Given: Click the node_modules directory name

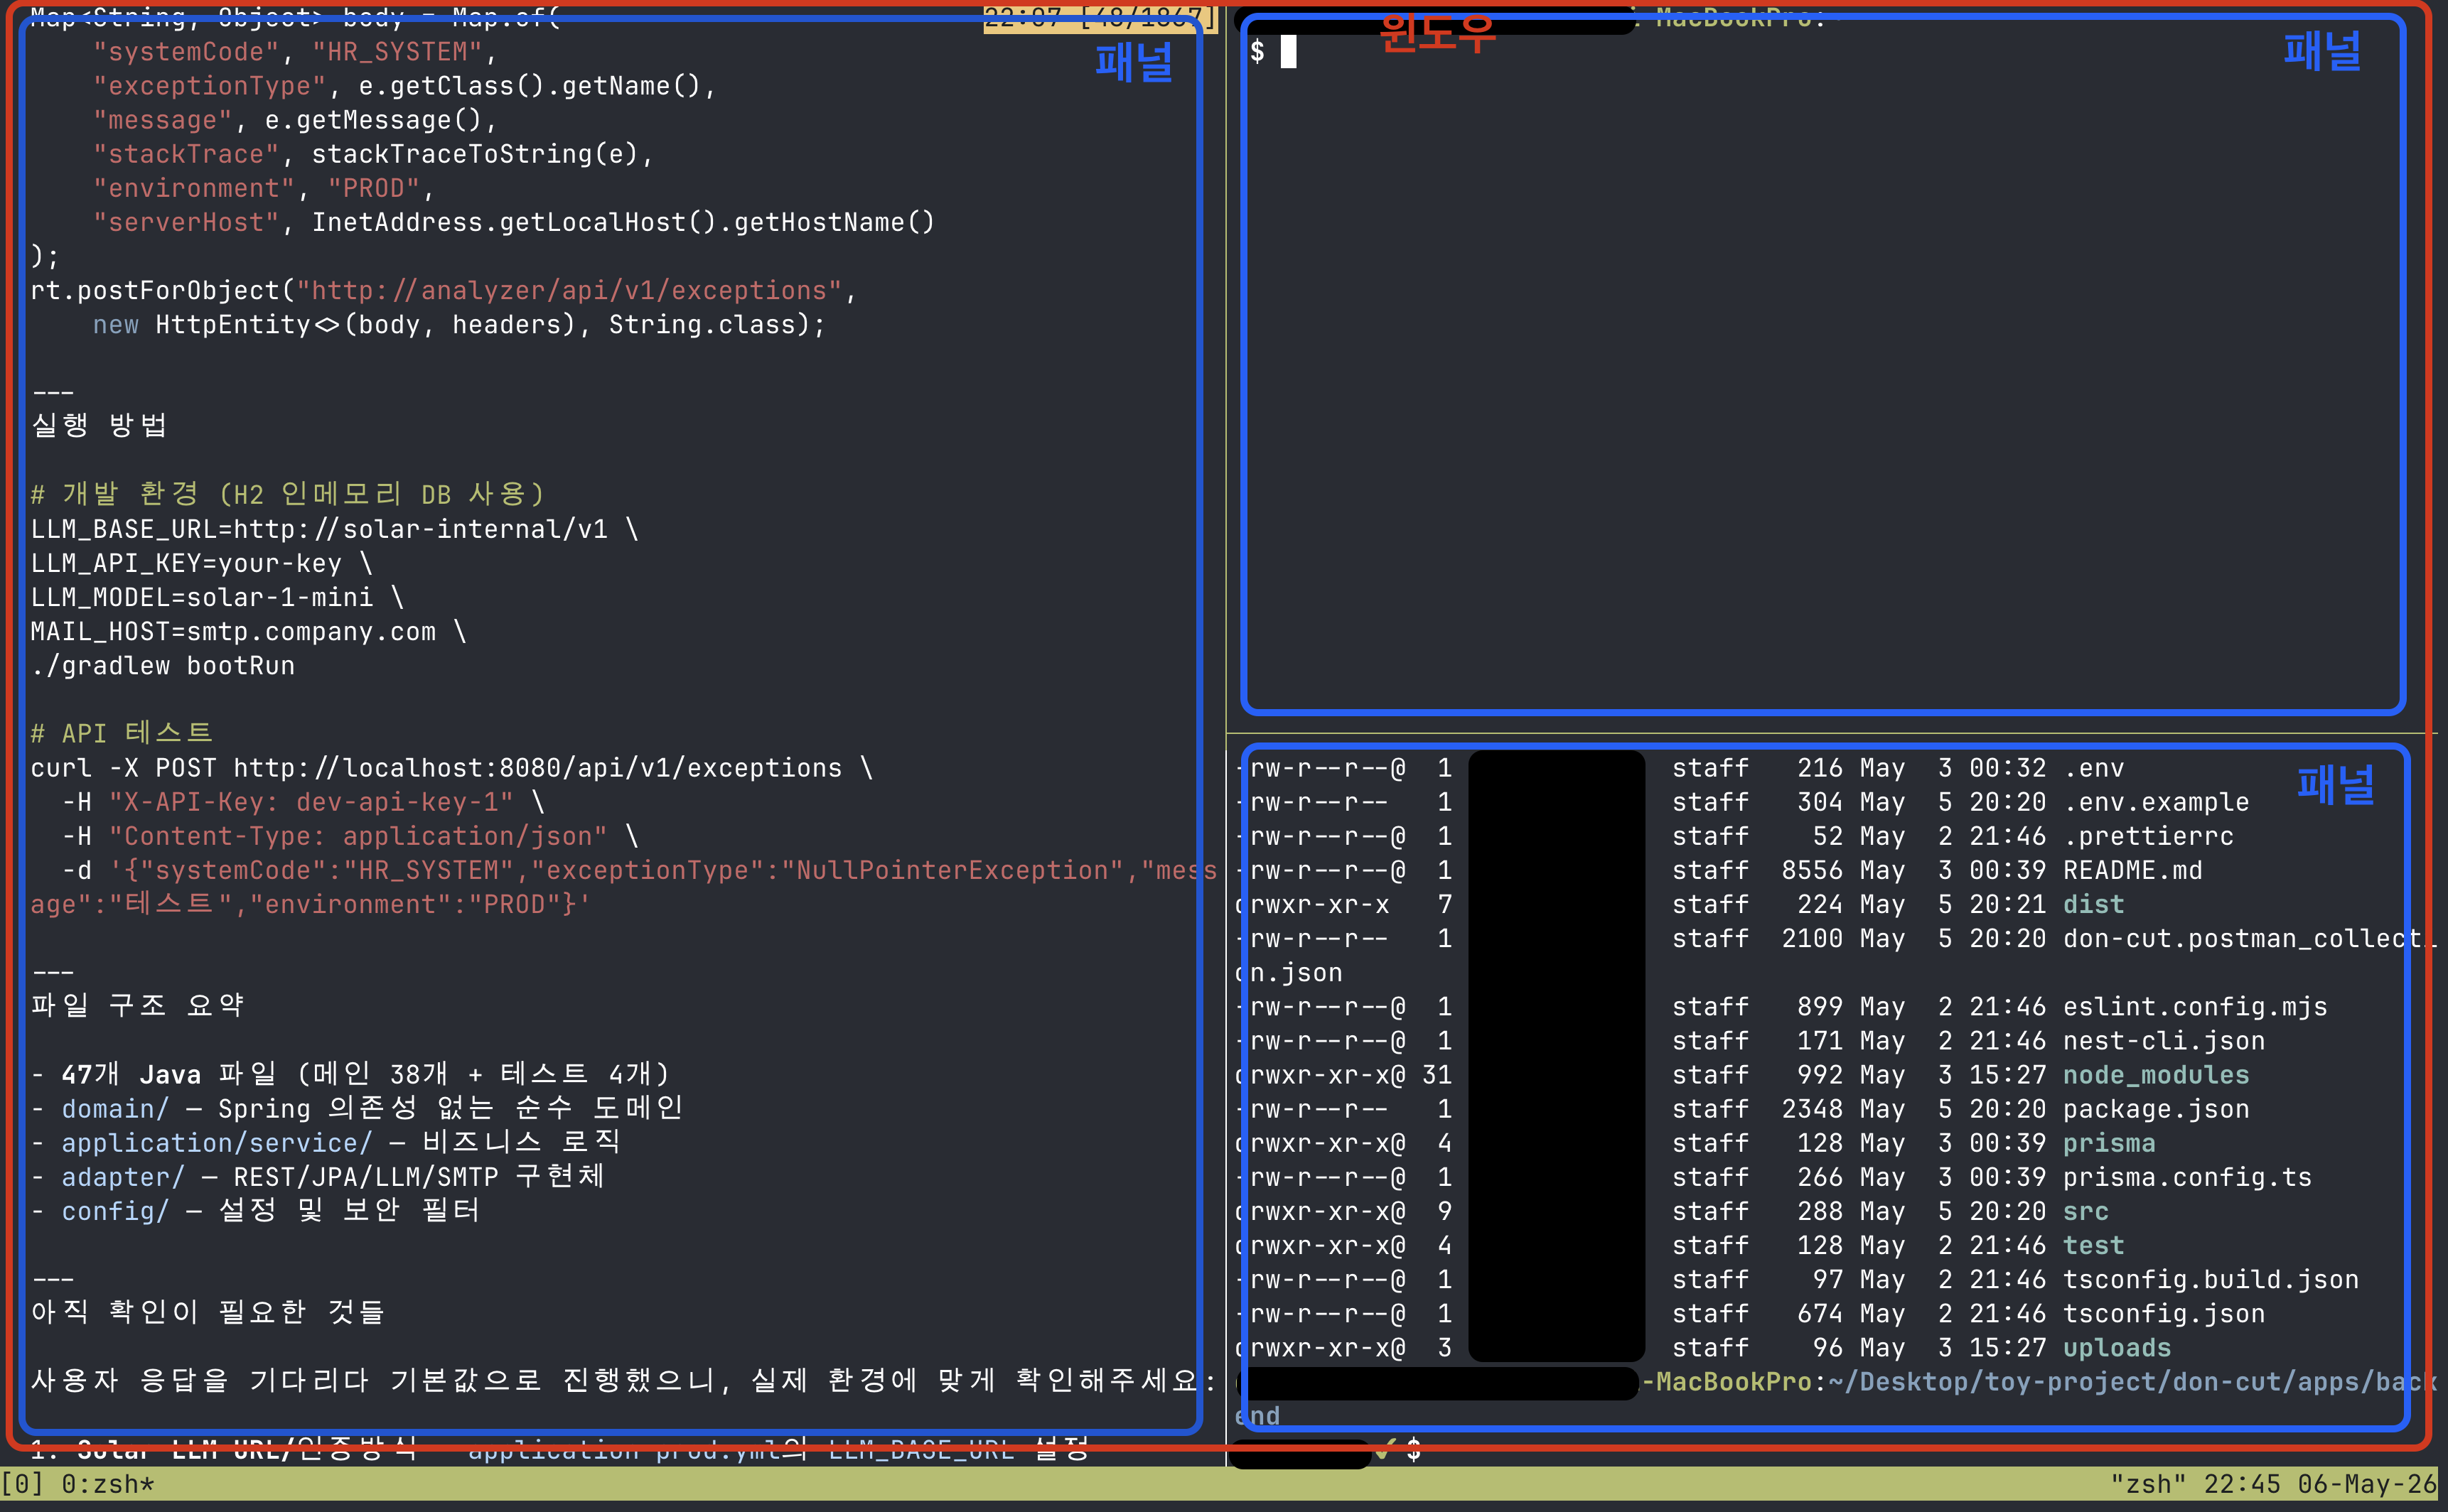Looking at the screenshot, I should (2156, 1075).
